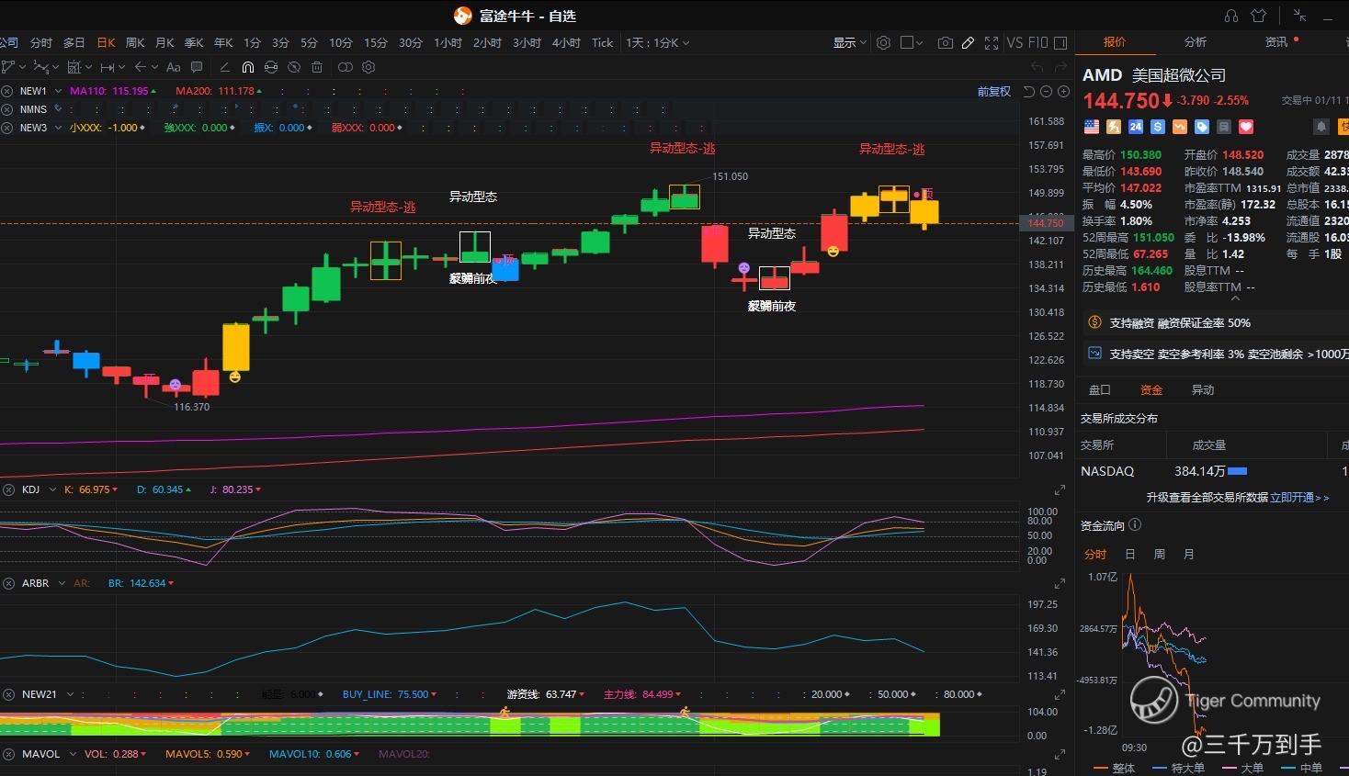The image size is (1349, 776).
Task: Select the magnet snap drawing tool
Action: coord(247,67)
